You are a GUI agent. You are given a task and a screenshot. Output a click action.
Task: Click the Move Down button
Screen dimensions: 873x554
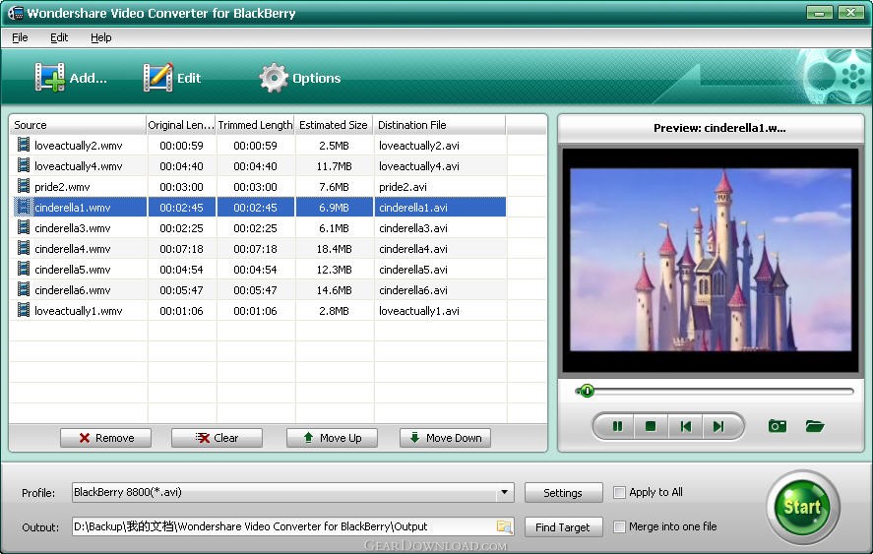click(x=445, y=438)
